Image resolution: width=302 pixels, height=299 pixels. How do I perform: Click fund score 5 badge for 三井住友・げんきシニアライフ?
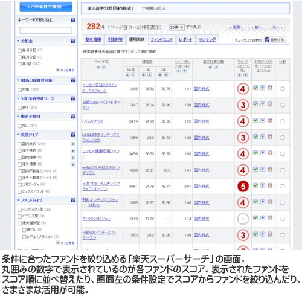(x=243, y=186)
